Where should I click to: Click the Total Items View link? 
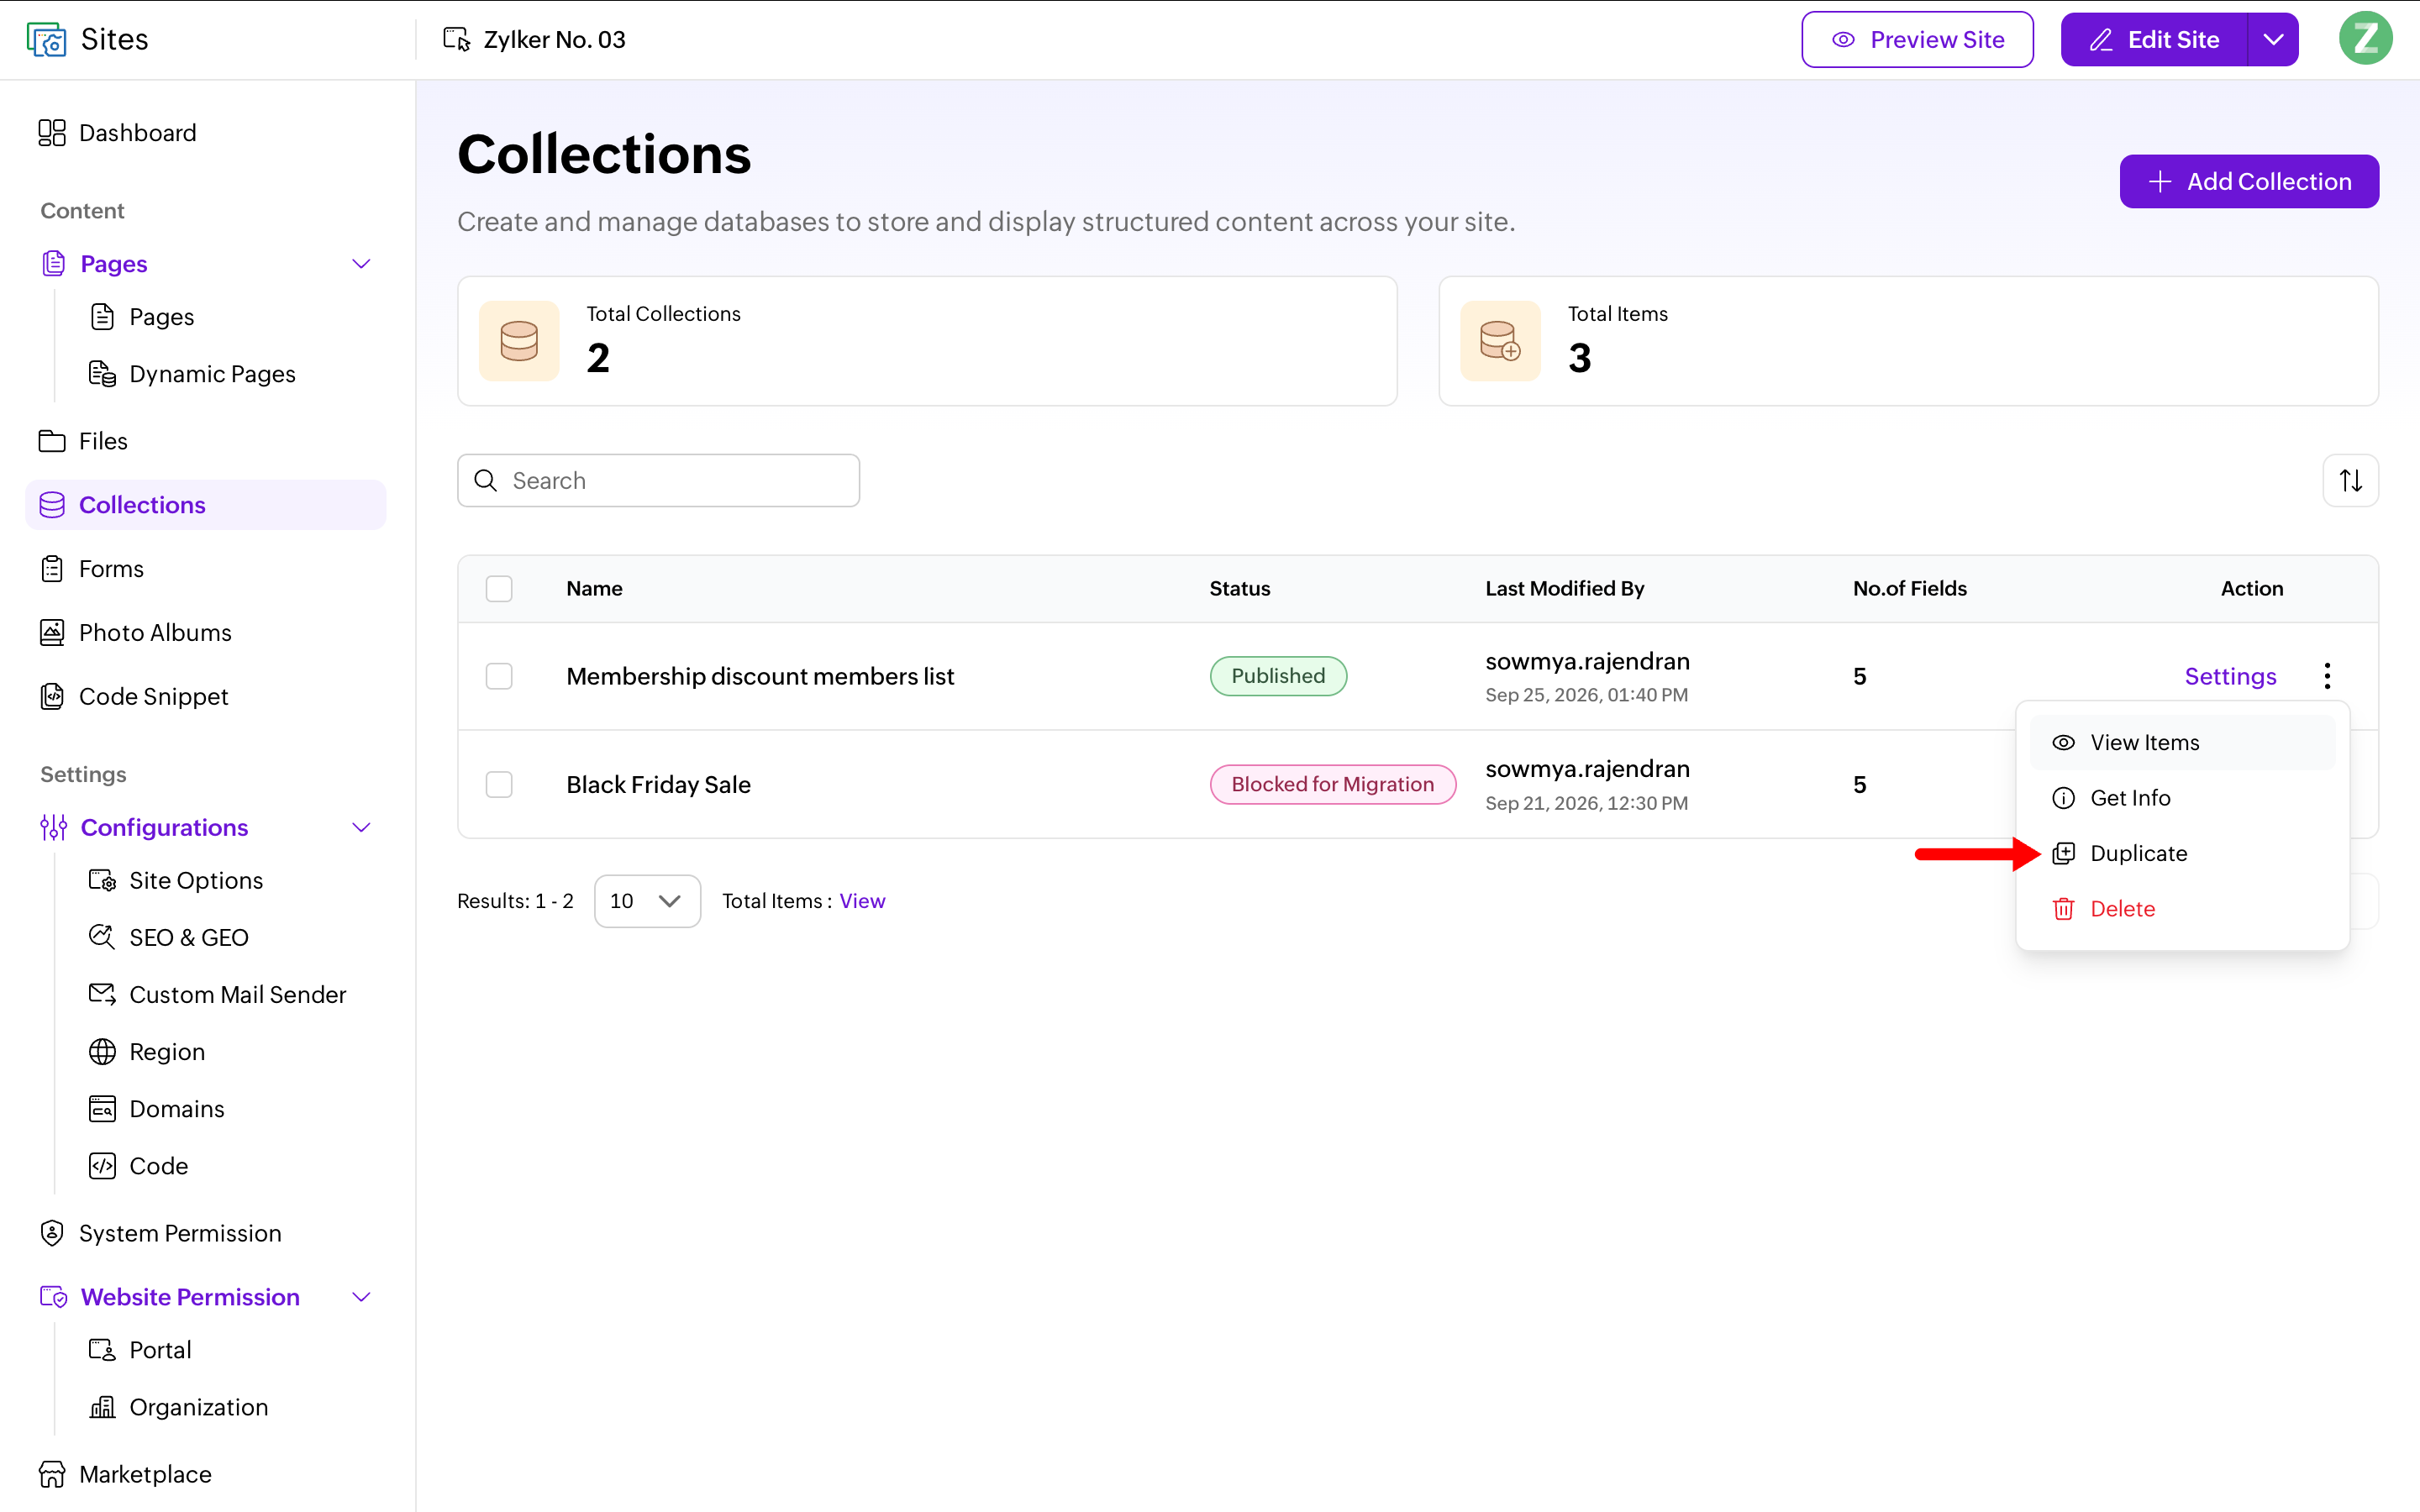[862, 902]
